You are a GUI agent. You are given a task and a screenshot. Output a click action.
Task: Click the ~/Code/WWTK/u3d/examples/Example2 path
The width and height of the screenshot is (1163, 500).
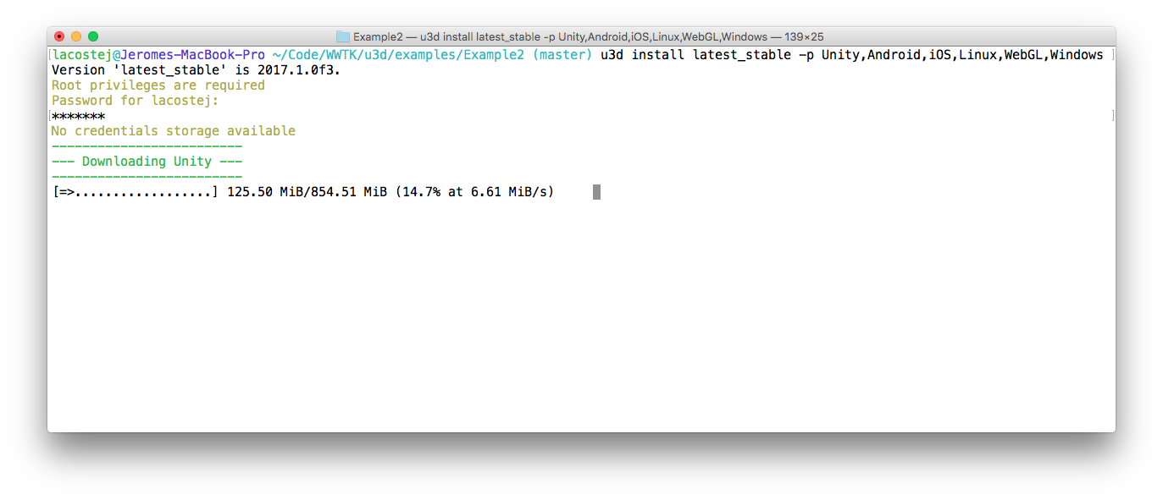pyautogui.click(x=398, y=55)
